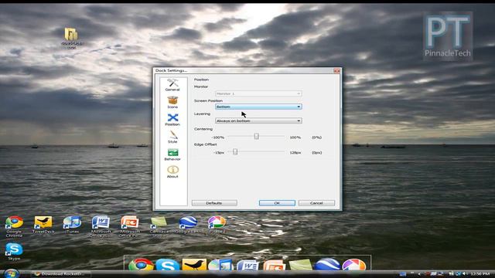
Task: Expand the Layering dropdown showing Always on bottom
Action: tap(258, 120)
